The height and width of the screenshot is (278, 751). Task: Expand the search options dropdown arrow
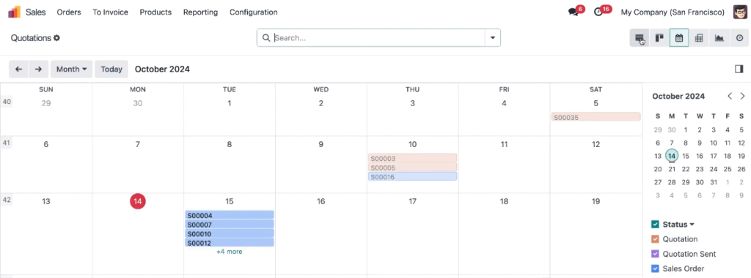click(x=493, y=38)
